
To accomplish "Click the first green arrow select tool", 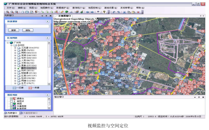I will pyautogui.click(x=42, y=12).
